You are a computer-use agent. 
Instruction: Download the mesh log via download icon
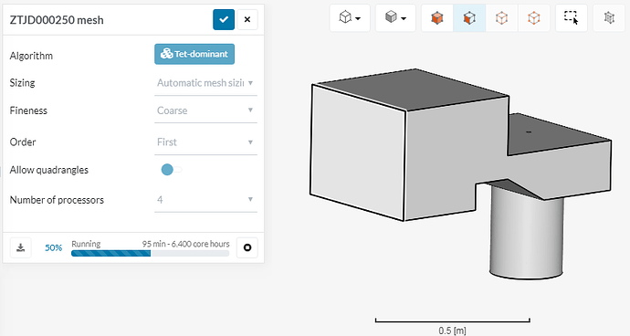point(20,247)
